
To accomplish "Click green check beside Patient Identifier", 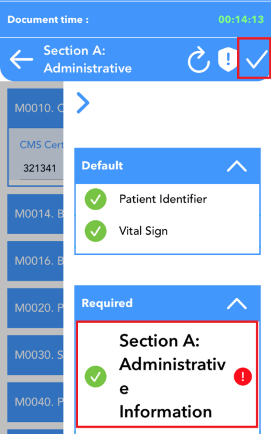I will point(95,199).
